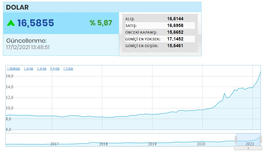Show the 6 Aylık chart range
Screen dimensions: 266x154
[55, 69]
